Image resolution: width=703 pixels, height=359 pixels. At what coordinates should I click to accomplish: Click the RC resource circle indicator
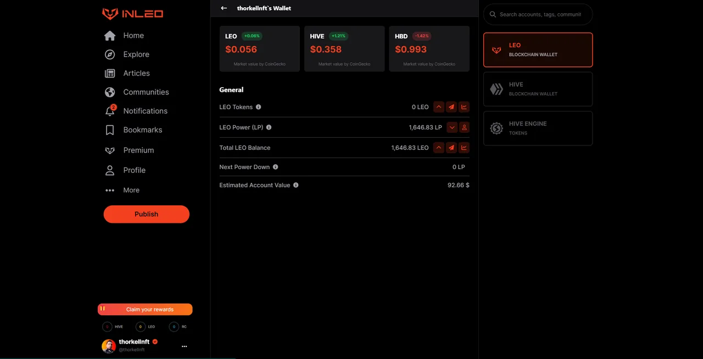pos(174,327)
